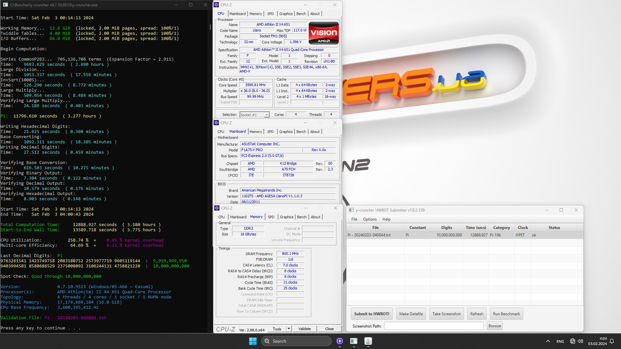Click the 3599.81 MHz Core Speed value
Screen dimensions: 621x349
point(255,85)
